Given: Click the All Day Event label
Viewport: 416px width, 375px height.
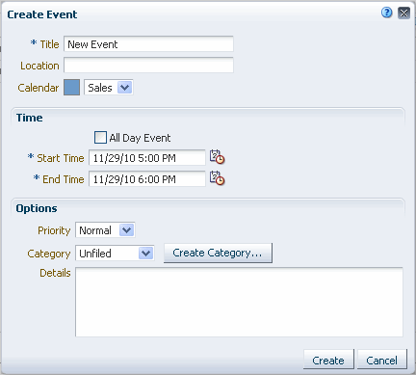Looking at the screenshot, I should coord(140,138).
